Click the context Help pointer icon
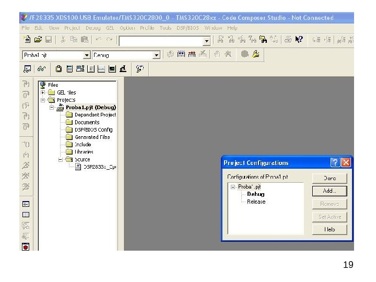 [x=299, y=39]
